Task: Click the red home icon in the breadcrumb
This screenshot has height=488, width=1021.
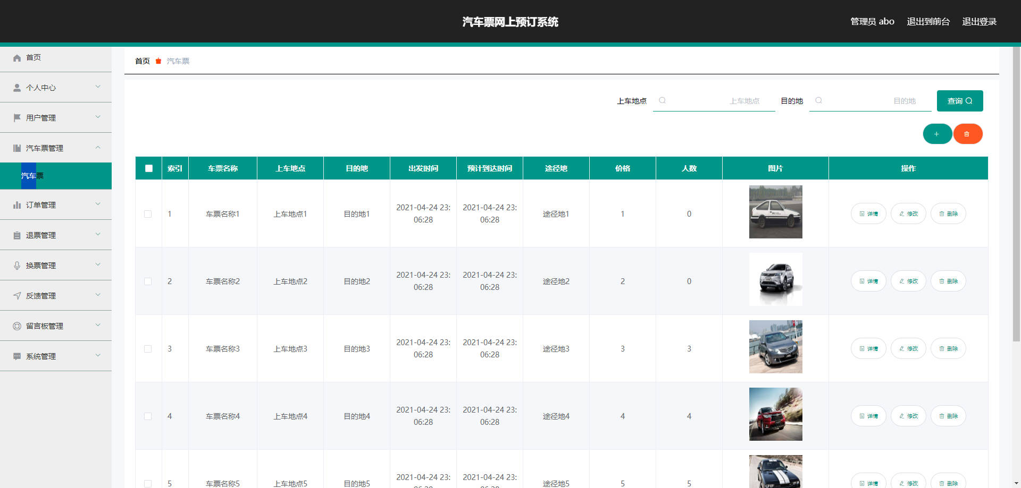Action: click(158, 61)
